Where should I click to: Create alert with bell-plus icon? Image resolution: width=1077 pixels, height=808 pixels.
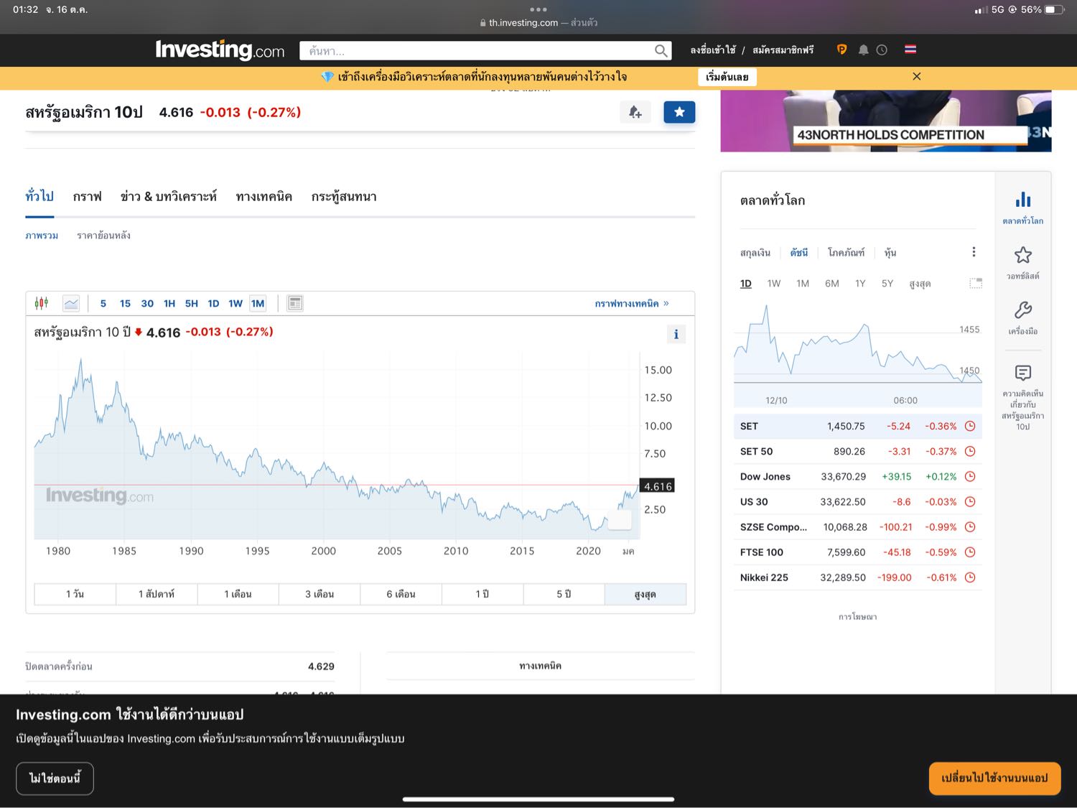coord(635,112)
